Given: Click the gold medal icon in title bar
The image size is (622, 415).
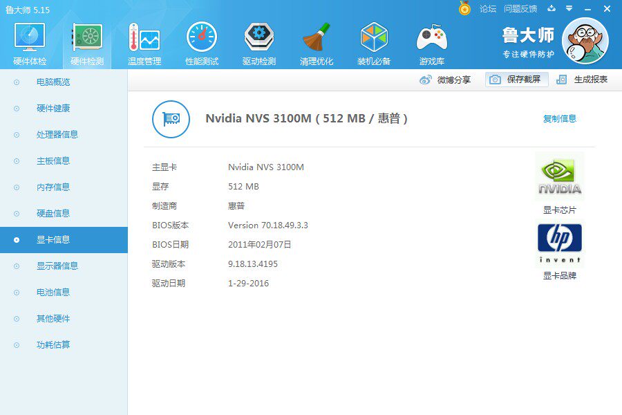Looking at the screenshot, I should [x=464, y=8].
